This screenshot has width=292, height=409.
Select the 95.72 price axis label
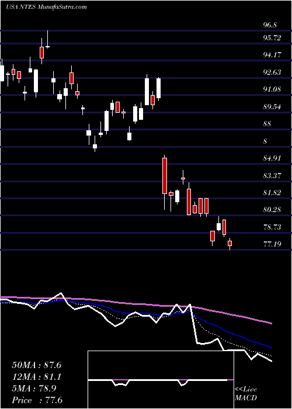(x=273, y=38)
